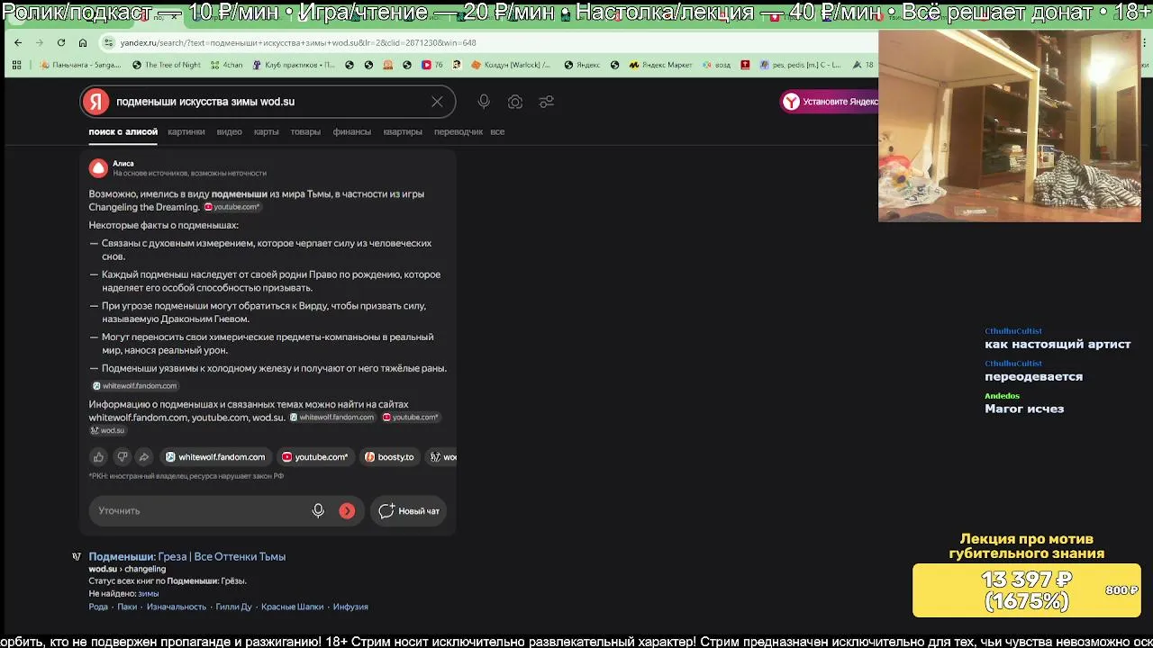The image size is (1153, 648).
Task: Open whitewolf.fandom.com source chip below answer
Action: tap(215, 457)
